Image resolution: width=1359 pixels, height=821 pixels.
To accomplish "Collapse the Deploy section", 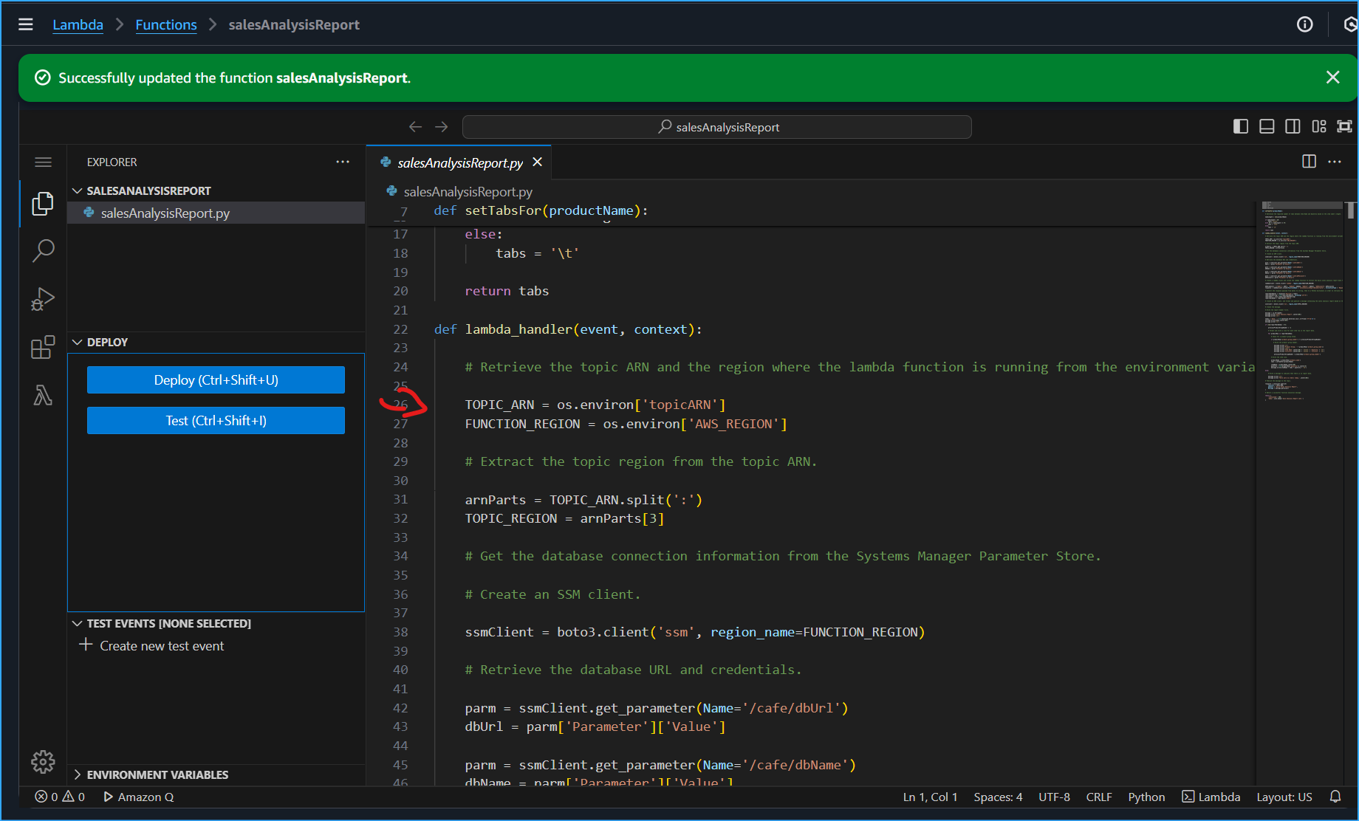I will click(107, 342).
